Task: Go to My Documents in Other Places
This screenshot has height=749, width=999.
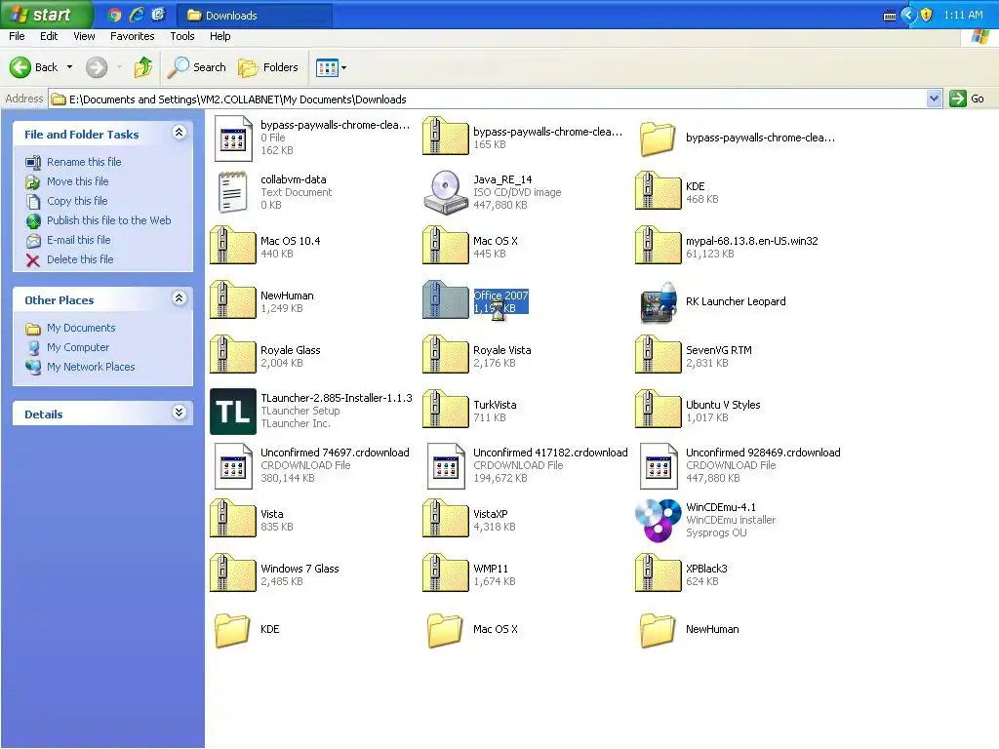Action: click(81, 328)
